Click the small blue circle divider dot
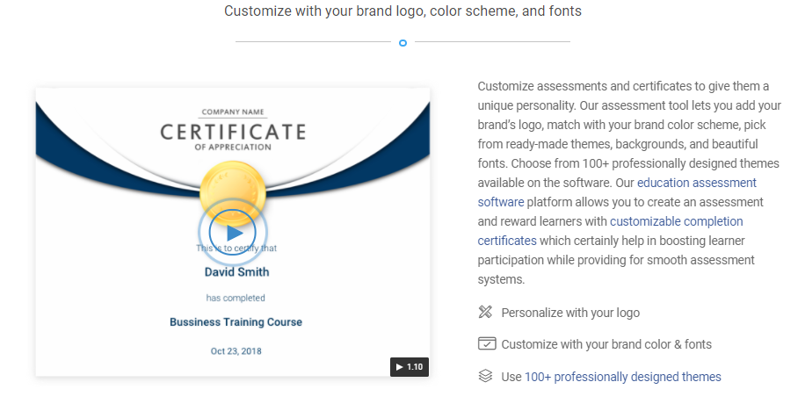The height and width of the screenshot is (411, 805). tap(402, 42)
